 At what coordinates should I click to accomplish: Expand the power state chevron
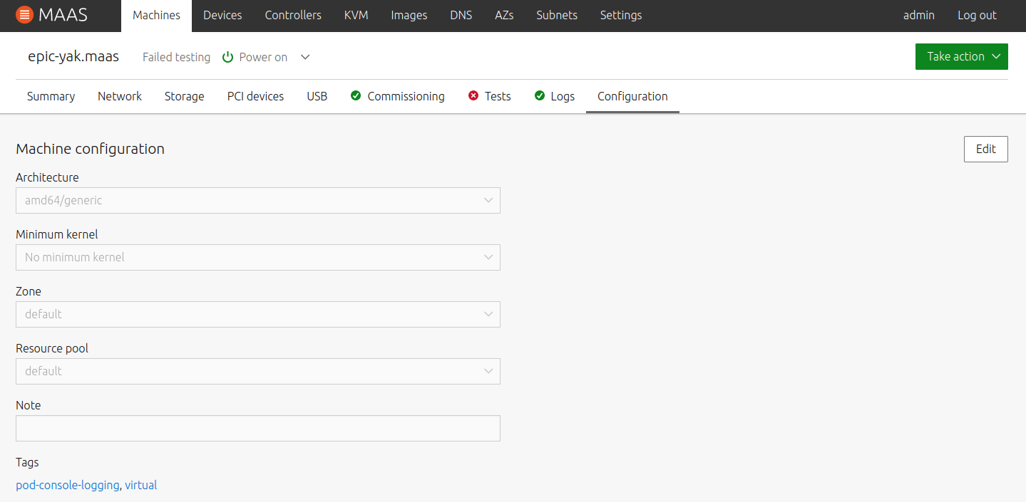tap(305, 57)
